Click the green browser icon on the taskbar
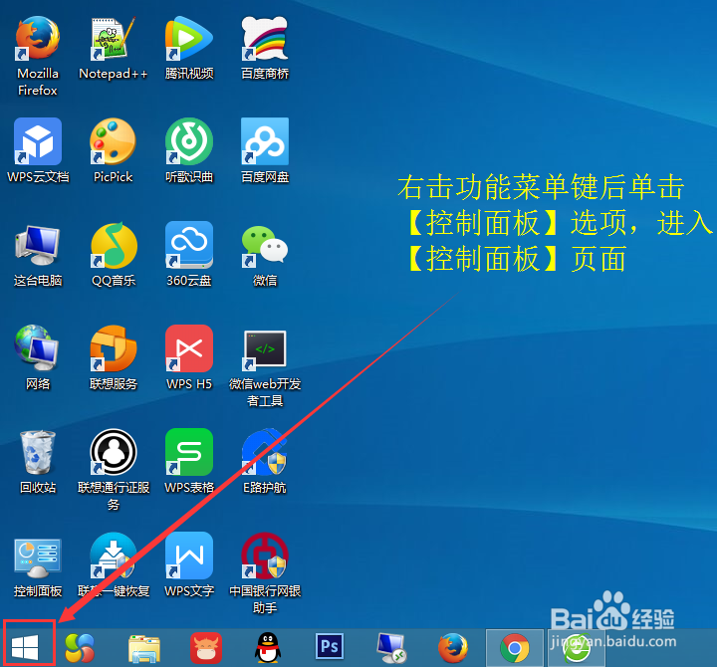 tap(577, 648)
